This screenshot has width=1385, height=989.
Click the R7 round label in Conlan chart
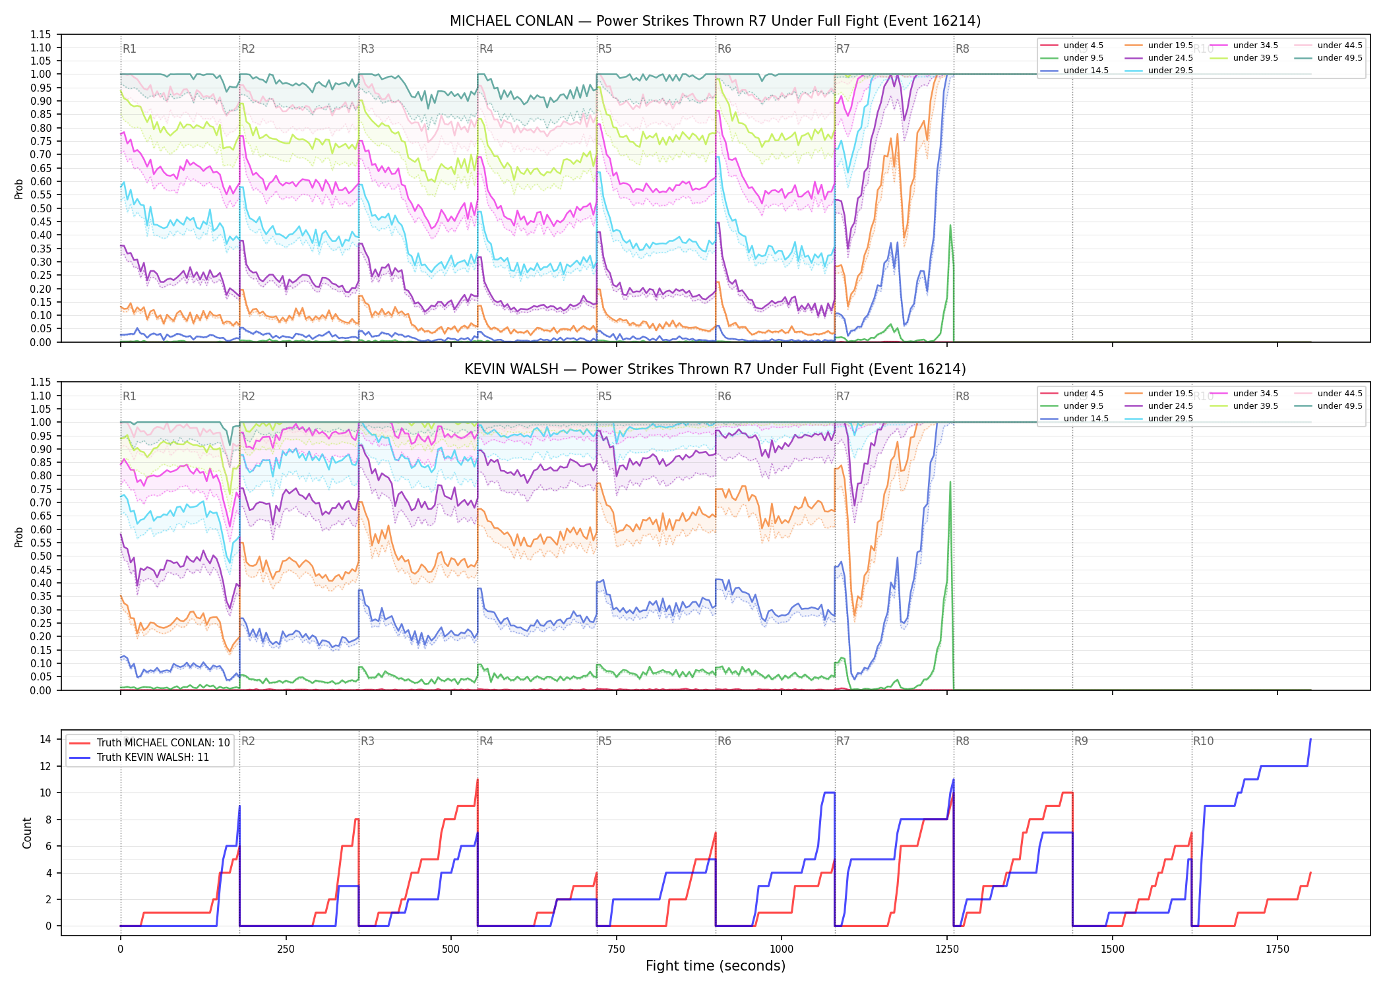pyautogui.click(x=843, y=49)
